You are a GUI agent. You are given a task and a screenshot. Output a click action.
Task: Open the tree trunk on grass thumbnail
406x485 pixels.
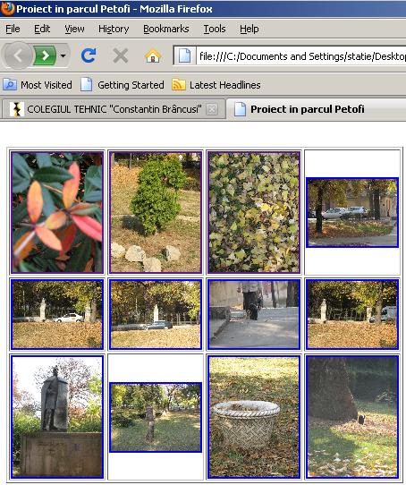point(352,417)
